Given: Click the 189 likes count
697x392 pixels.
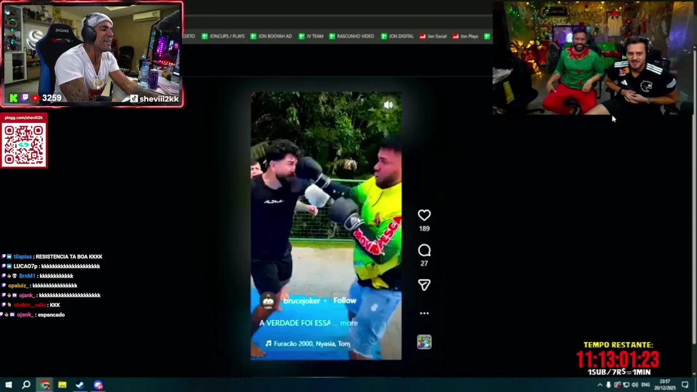Looking at the screenshot, I should pos(424,229).
